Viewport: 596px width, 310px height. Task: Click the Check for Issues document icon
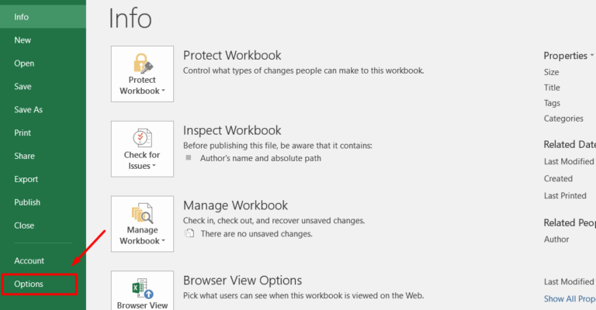pos(142,137)
